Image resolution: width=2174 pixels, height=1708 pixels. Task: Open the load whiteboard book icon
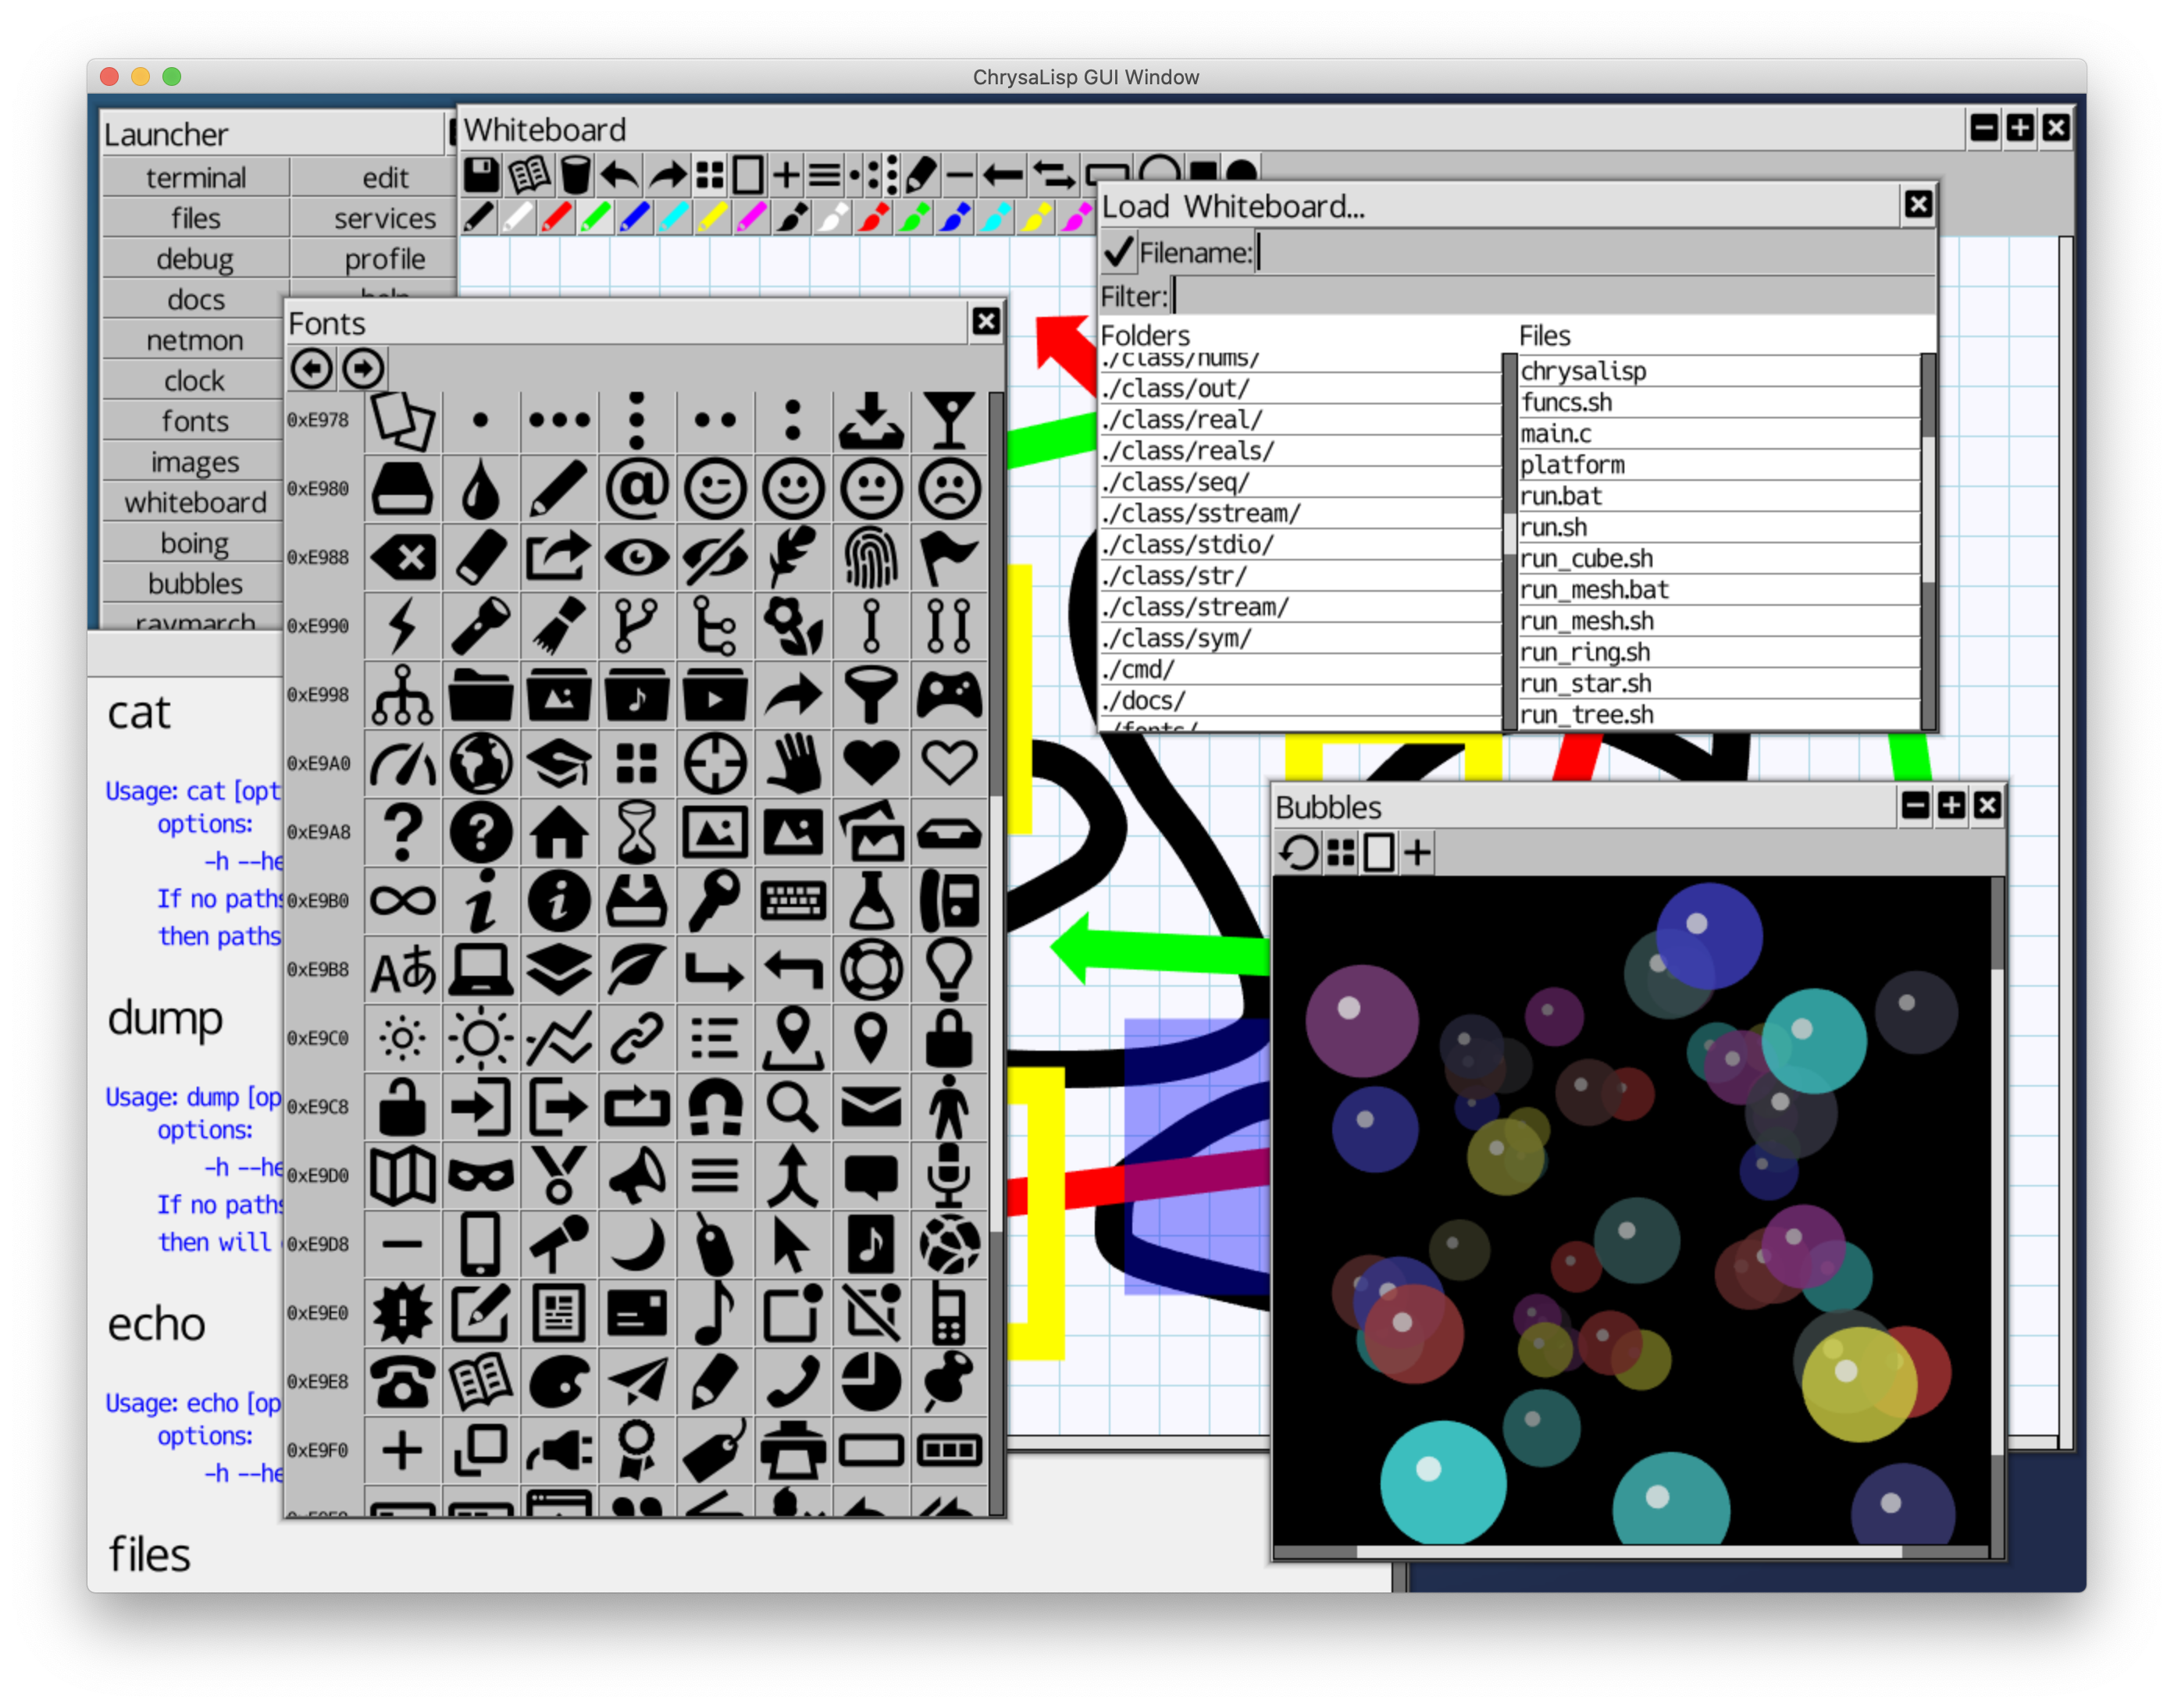529,176
